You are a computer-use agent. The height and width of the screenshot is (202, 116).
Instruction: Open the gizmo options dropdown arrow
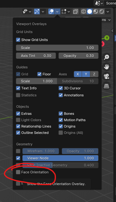coord(43,12)
